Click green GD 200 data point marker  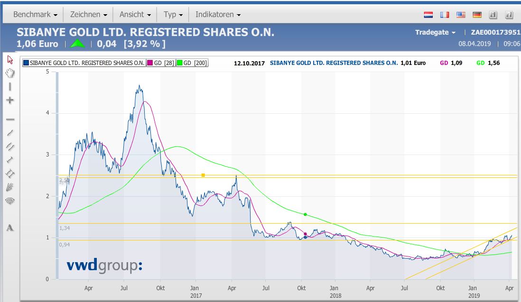click(x=306, y=214)
